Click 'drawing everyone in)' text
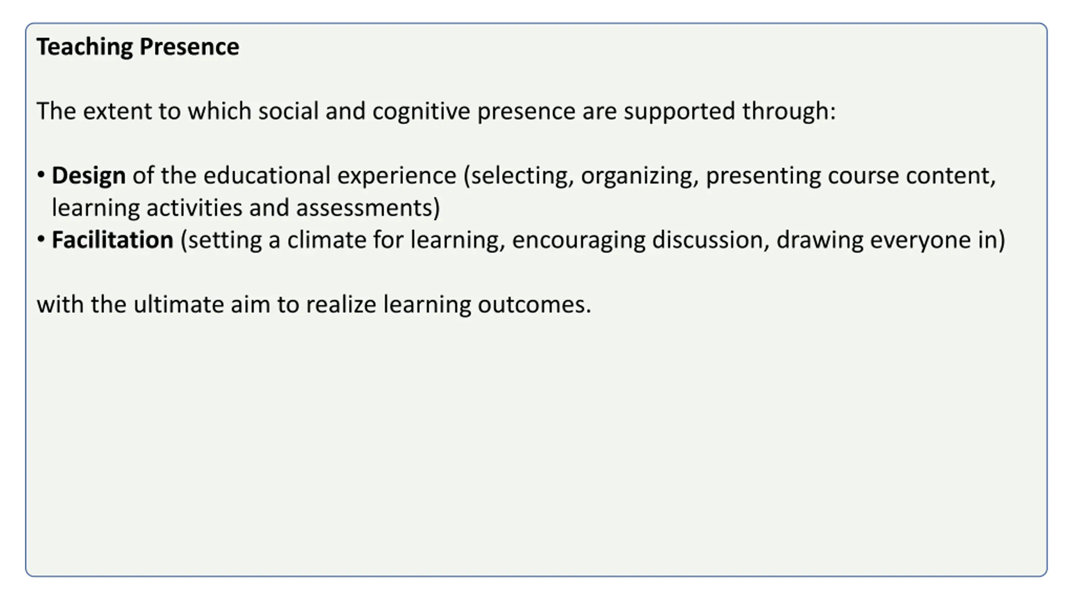Image resolution: width=1074 pixels, height=604 pixels. 891,240
